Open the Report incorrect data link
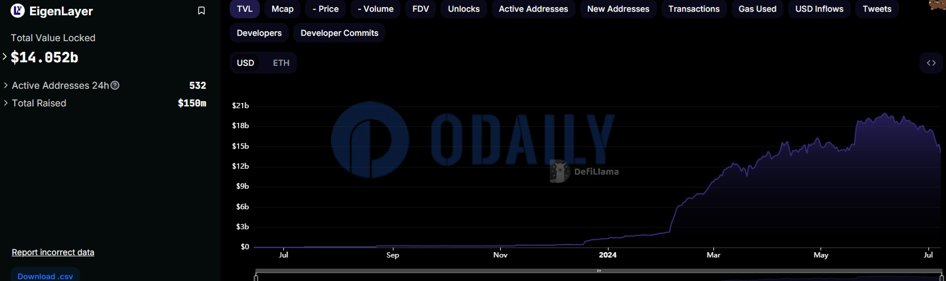The image size is (946, 281). 53,252
